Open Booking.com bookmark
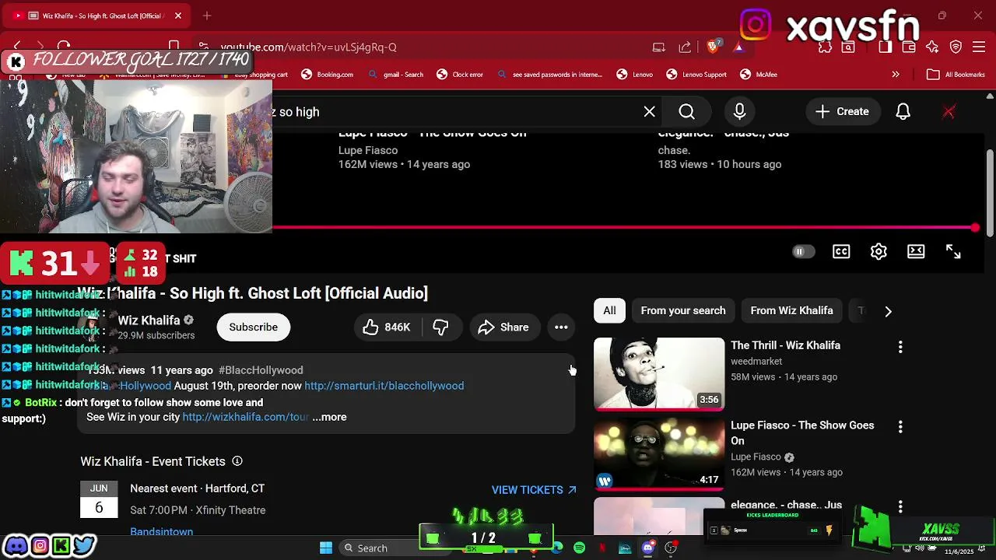Screen dimensions: 996x560 point(327,75)
